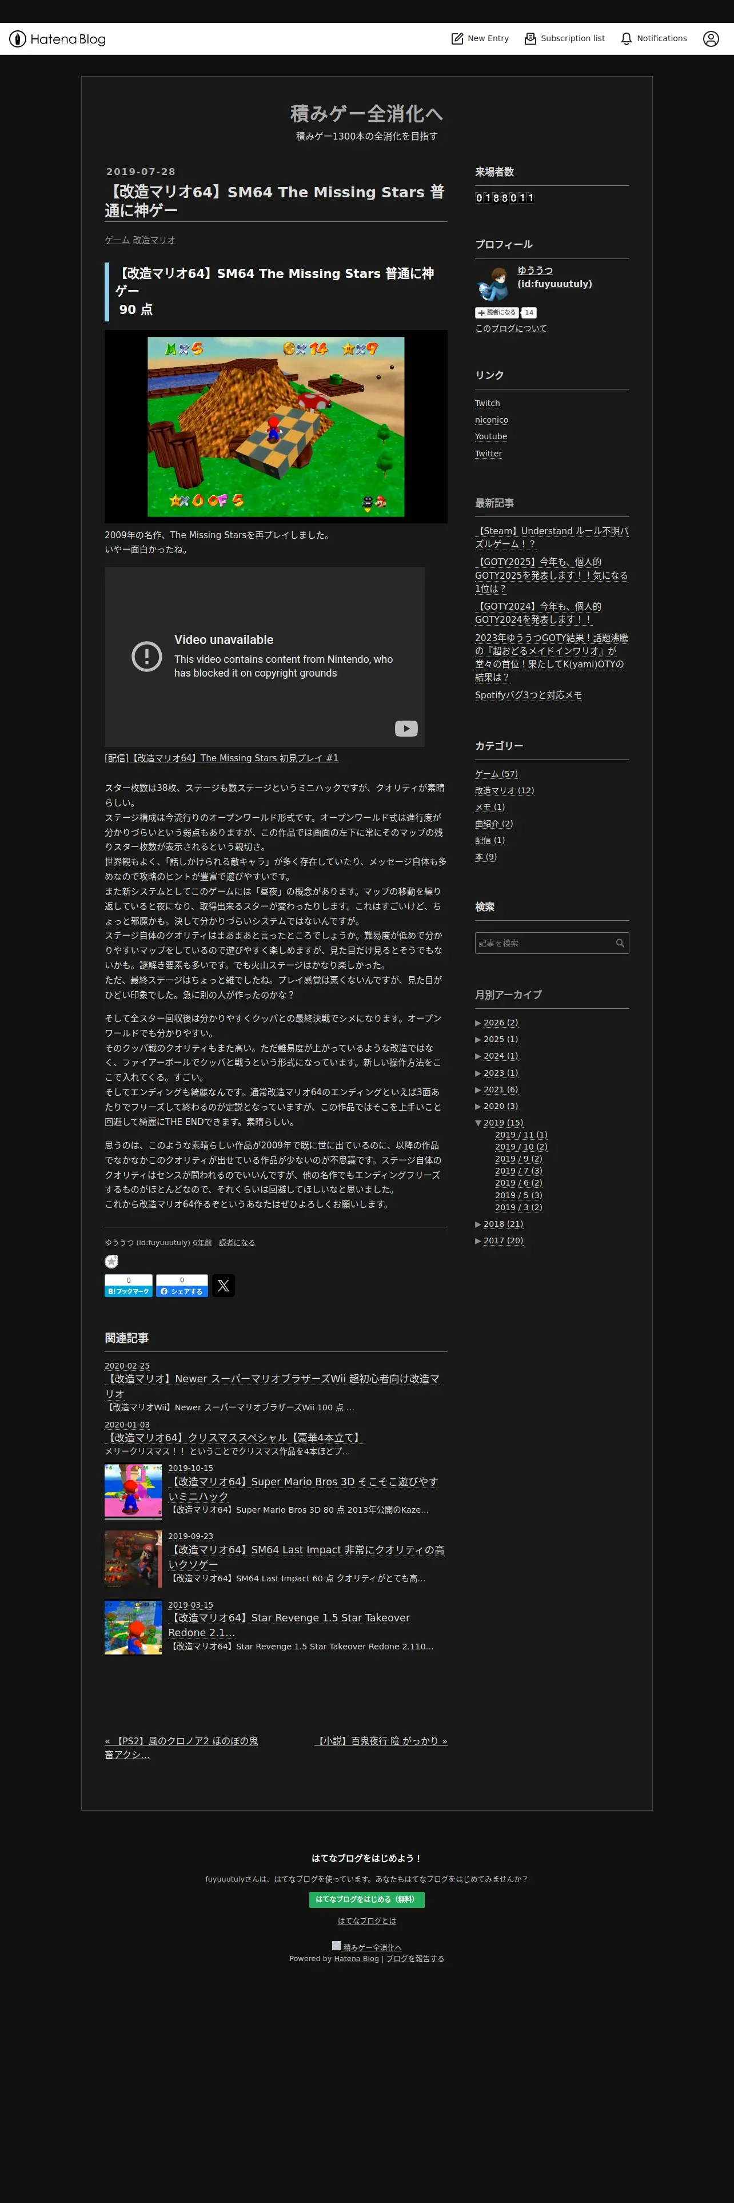734x2203 pixels.
Task: Open このブログについて about link
Action: coord(511,328)
